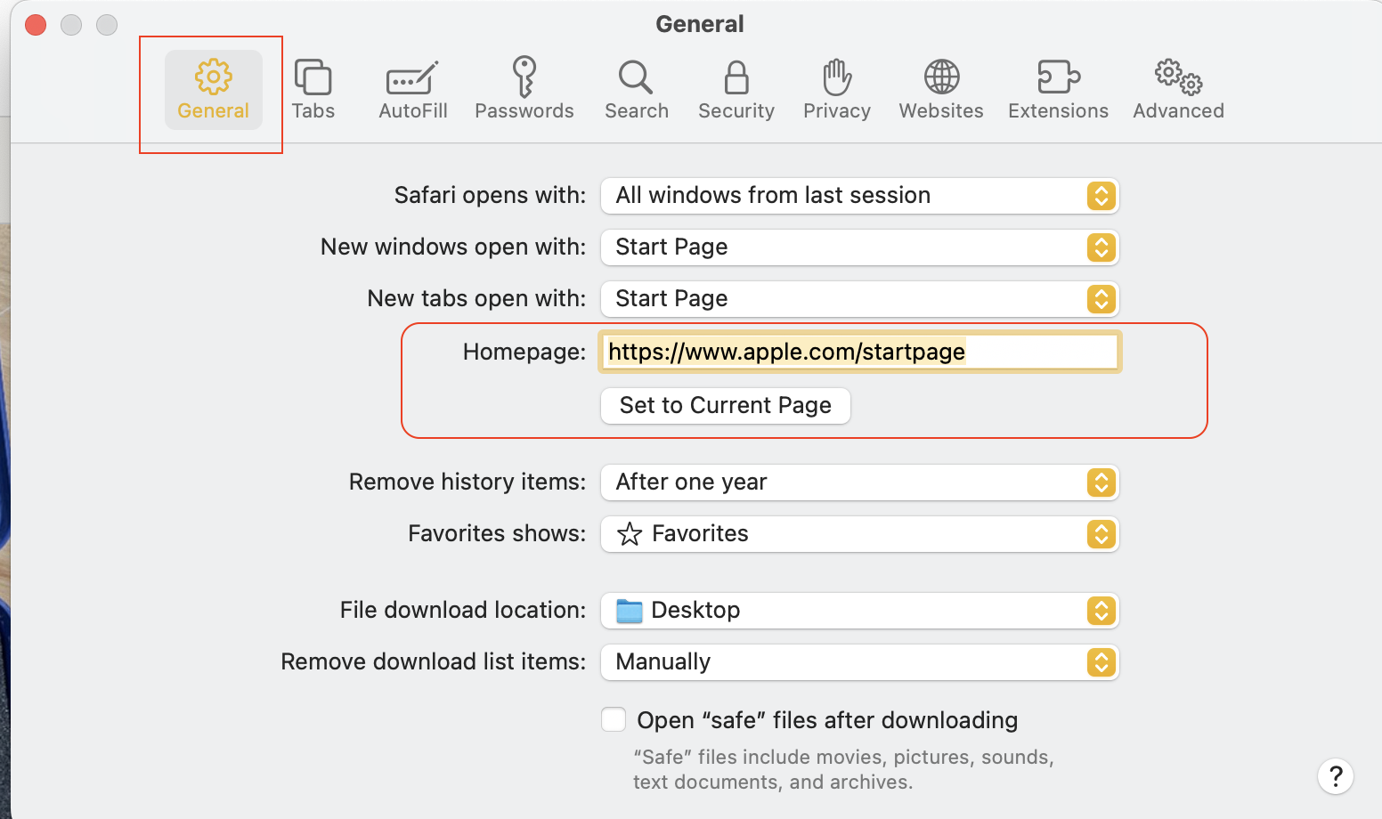Switch to the Passwords key icon
The image size is (1382, 819).
524,89
